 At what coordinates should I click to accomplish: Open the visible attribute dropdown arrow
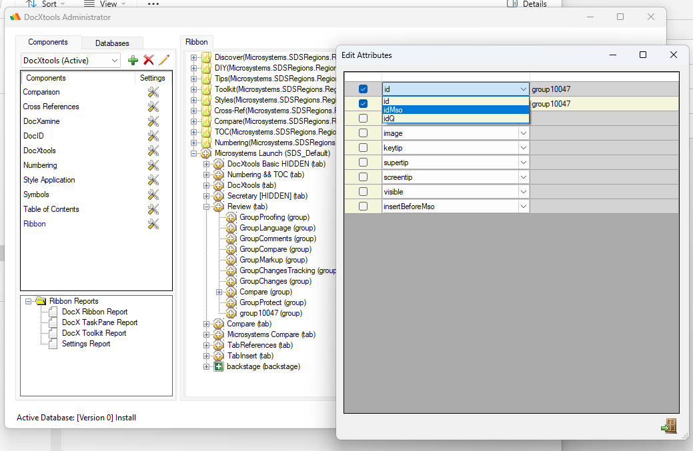tap(524, 192)
